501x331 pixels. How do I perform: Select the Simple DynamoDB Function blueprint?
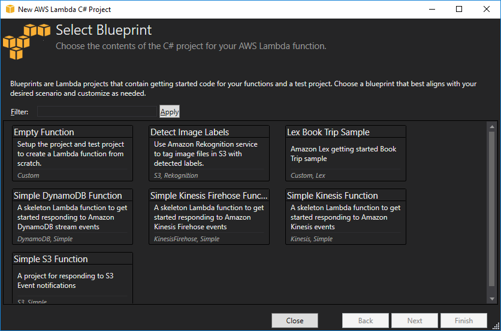73,216
